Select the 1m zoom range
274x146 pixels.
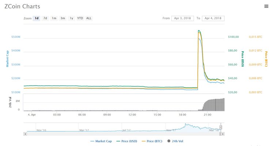pos(54,18)
